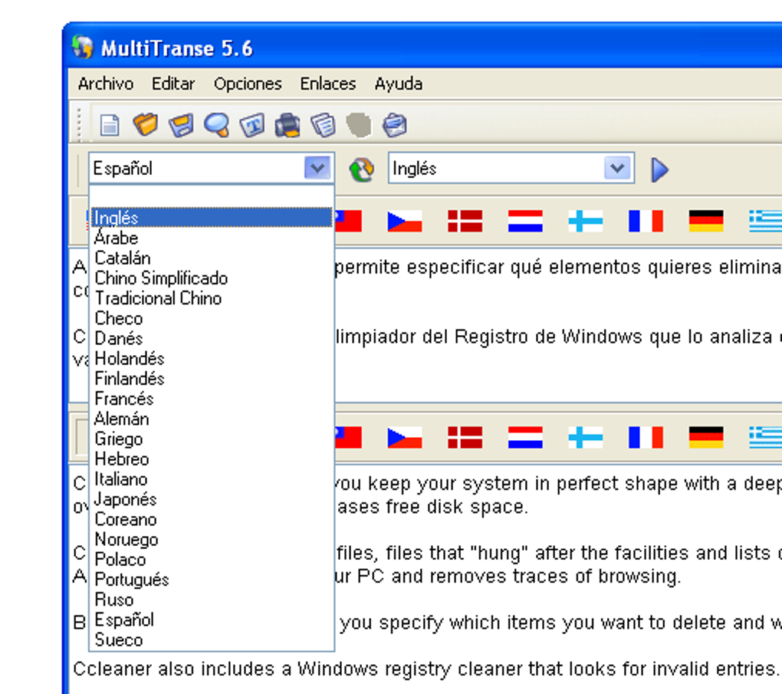Open the Archivo menu
This screenshot has width=782, height=694.
coord(106,84)
